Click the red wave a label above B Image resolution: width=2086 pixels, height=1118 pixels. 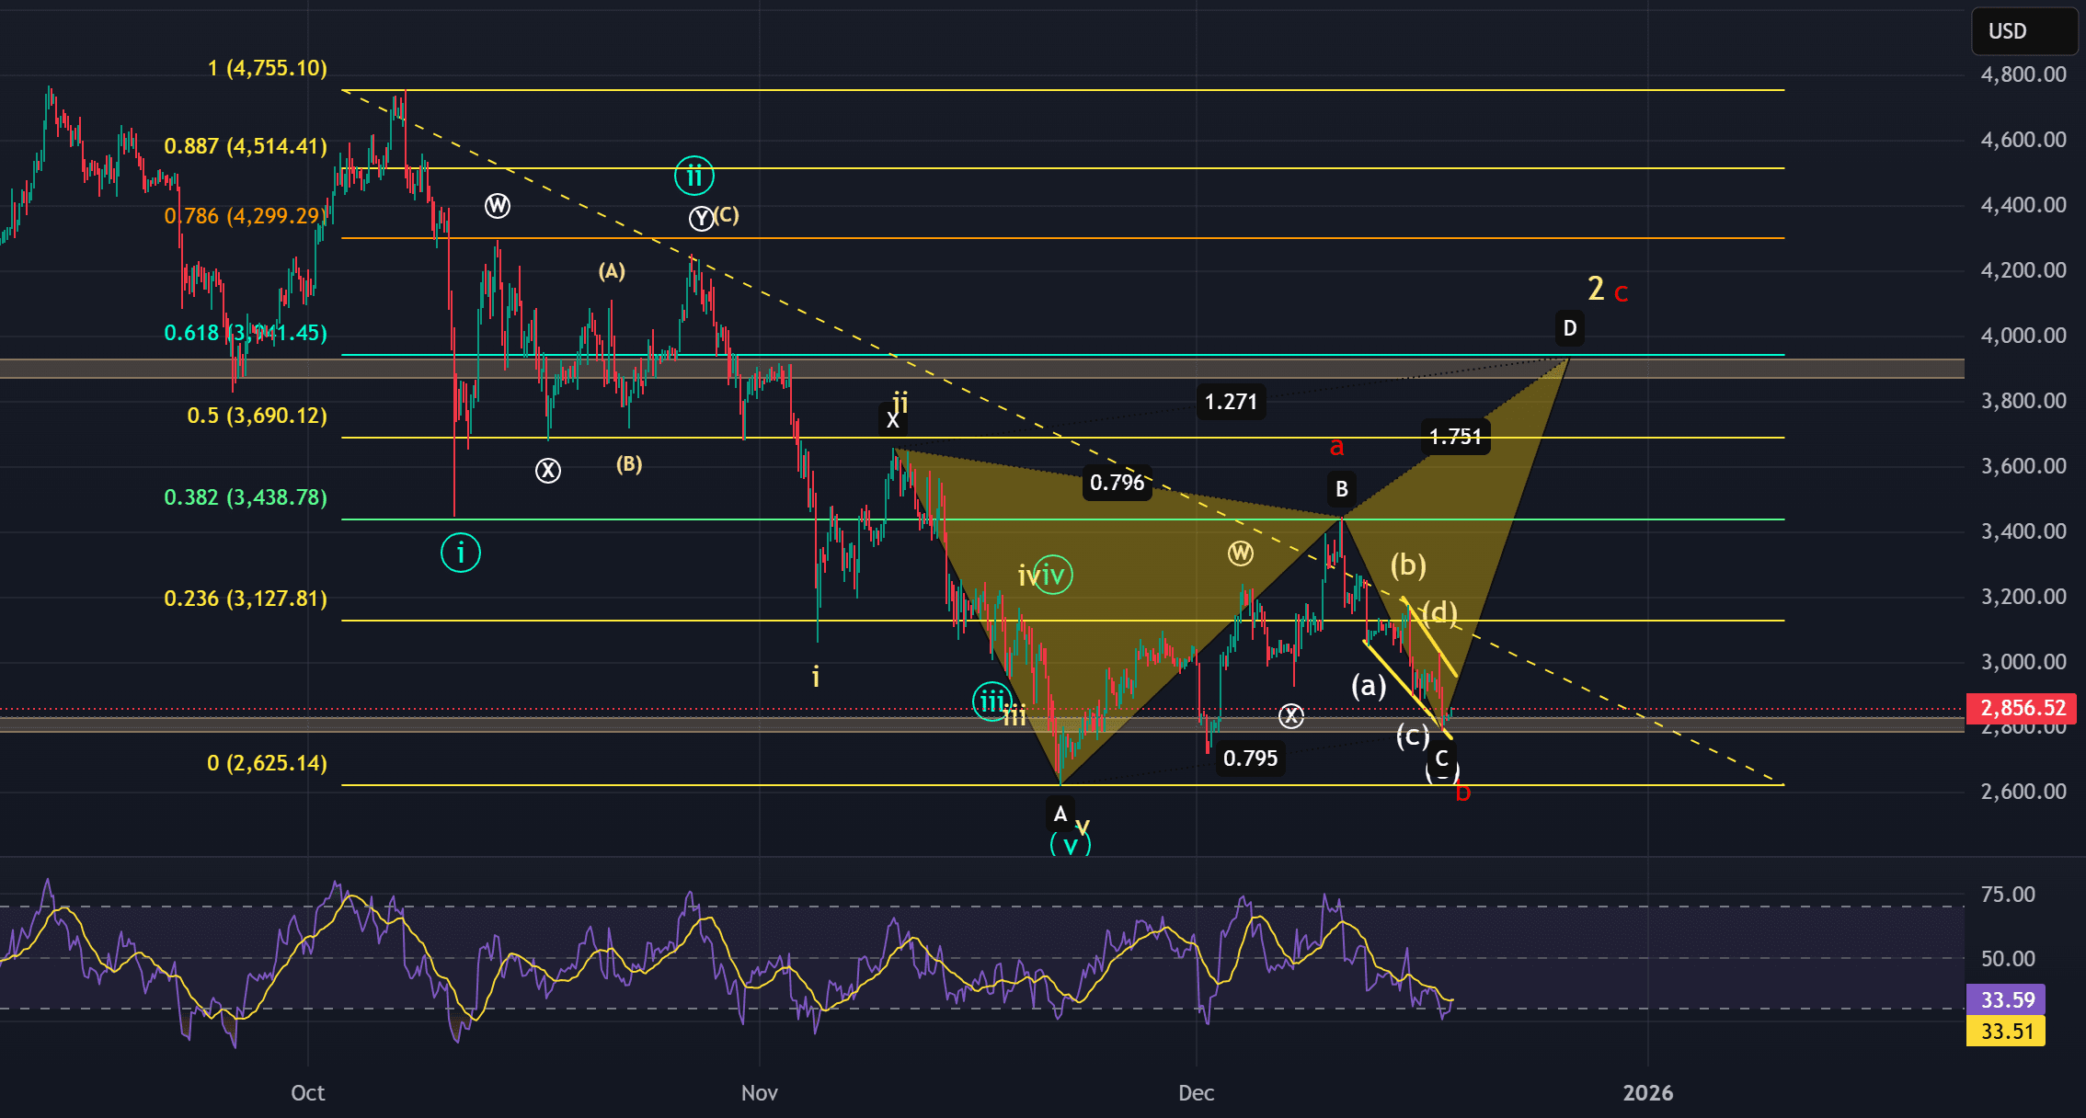(x=1336, y=447)
